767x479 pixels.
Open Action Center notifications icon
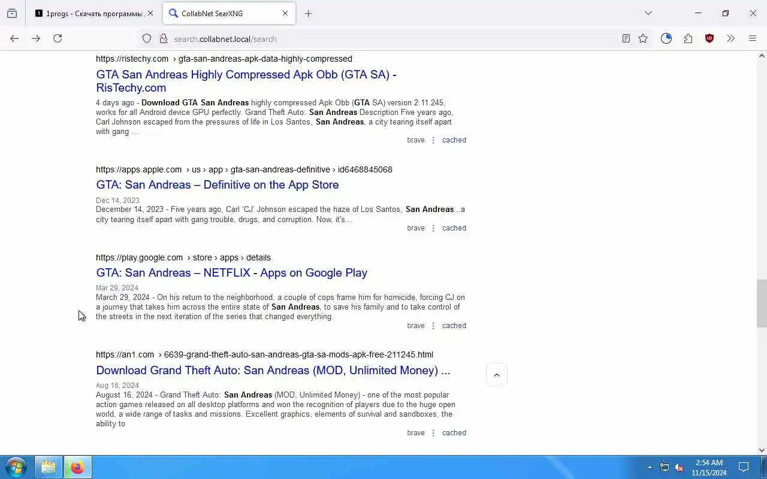[744, 467]
